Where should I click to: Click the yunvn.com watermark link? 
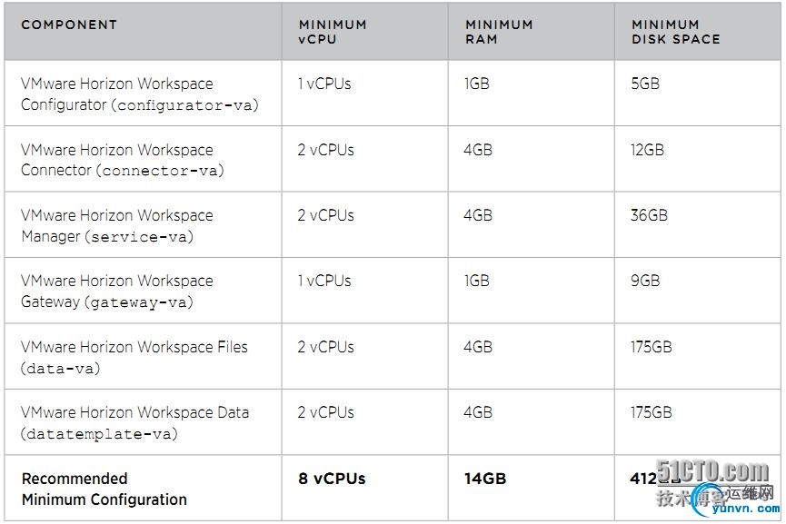coord(746,509)
